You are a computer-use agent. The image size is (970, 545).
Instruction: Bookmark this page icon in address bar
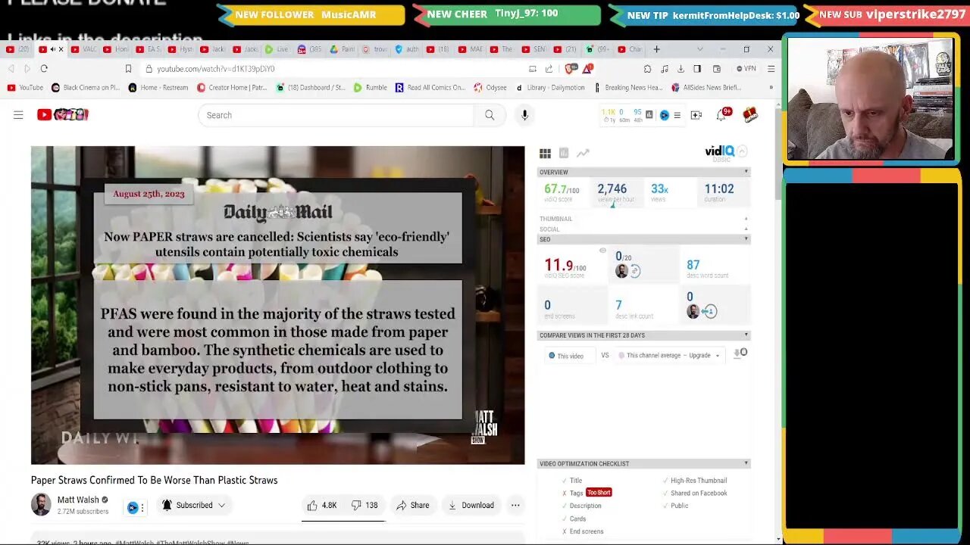tap(128, 69)
